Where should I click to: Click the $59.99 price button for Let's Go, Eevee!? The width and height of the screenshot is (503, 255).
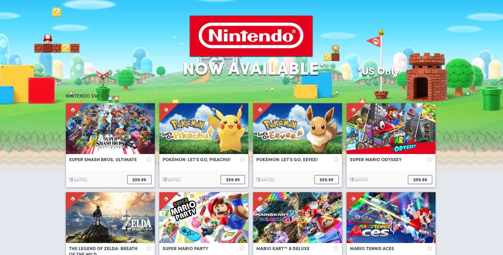coord(326,180)
